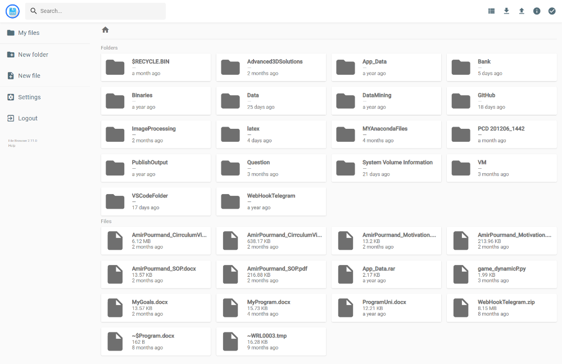562x364 pixels.
Task: Click the download icon in header
Action: click(506, 11)
